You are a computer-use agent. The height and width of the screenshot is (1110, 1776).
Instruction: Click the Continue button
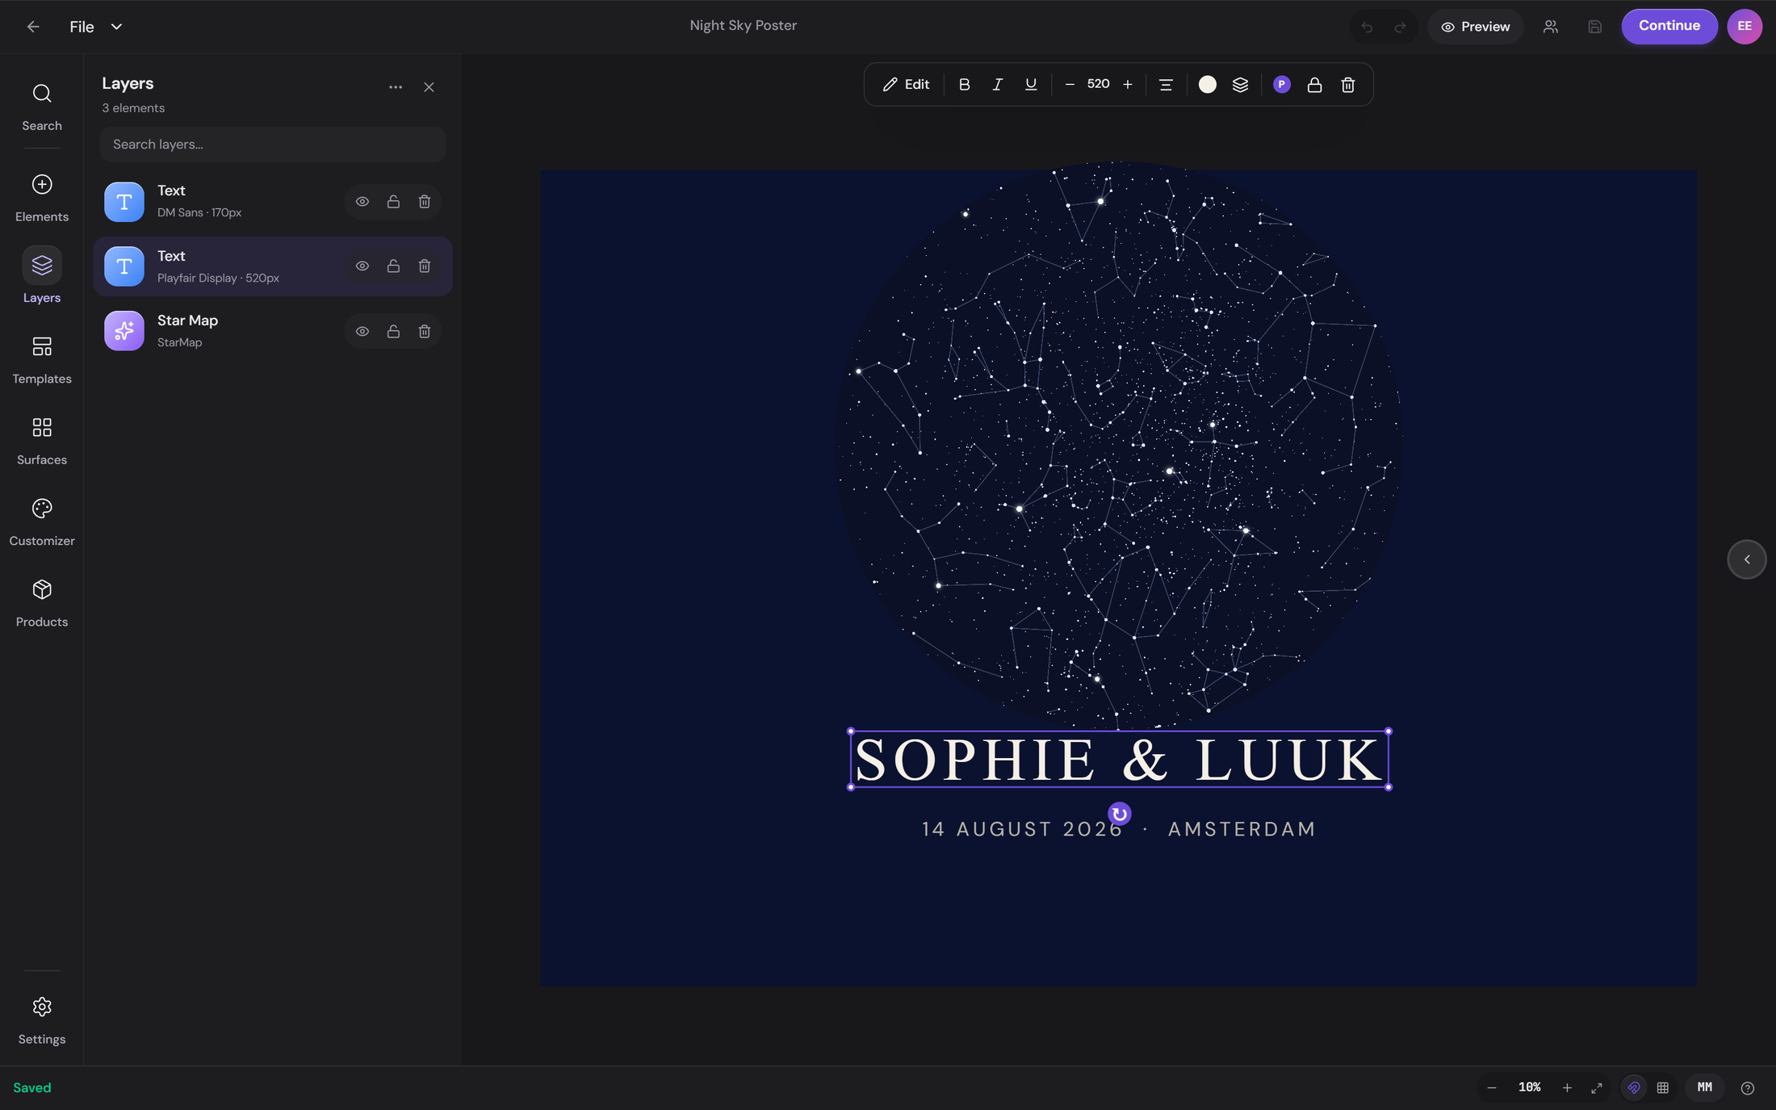[x=1669, y=27]
